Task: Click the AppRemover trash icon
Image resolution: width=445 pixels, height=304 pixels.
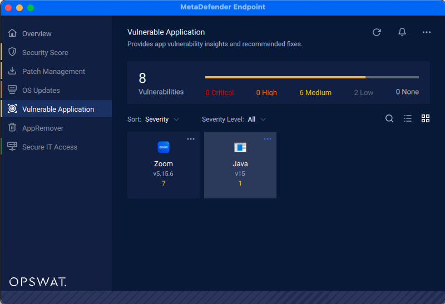Action: pyautogui.click(x=12, y=127)
